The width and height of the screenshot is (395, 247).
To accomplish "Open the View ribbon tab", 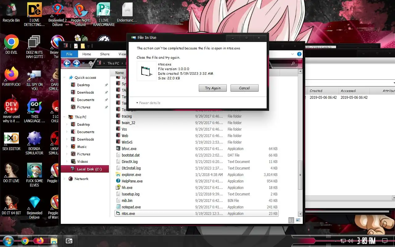I will point(122,54).
